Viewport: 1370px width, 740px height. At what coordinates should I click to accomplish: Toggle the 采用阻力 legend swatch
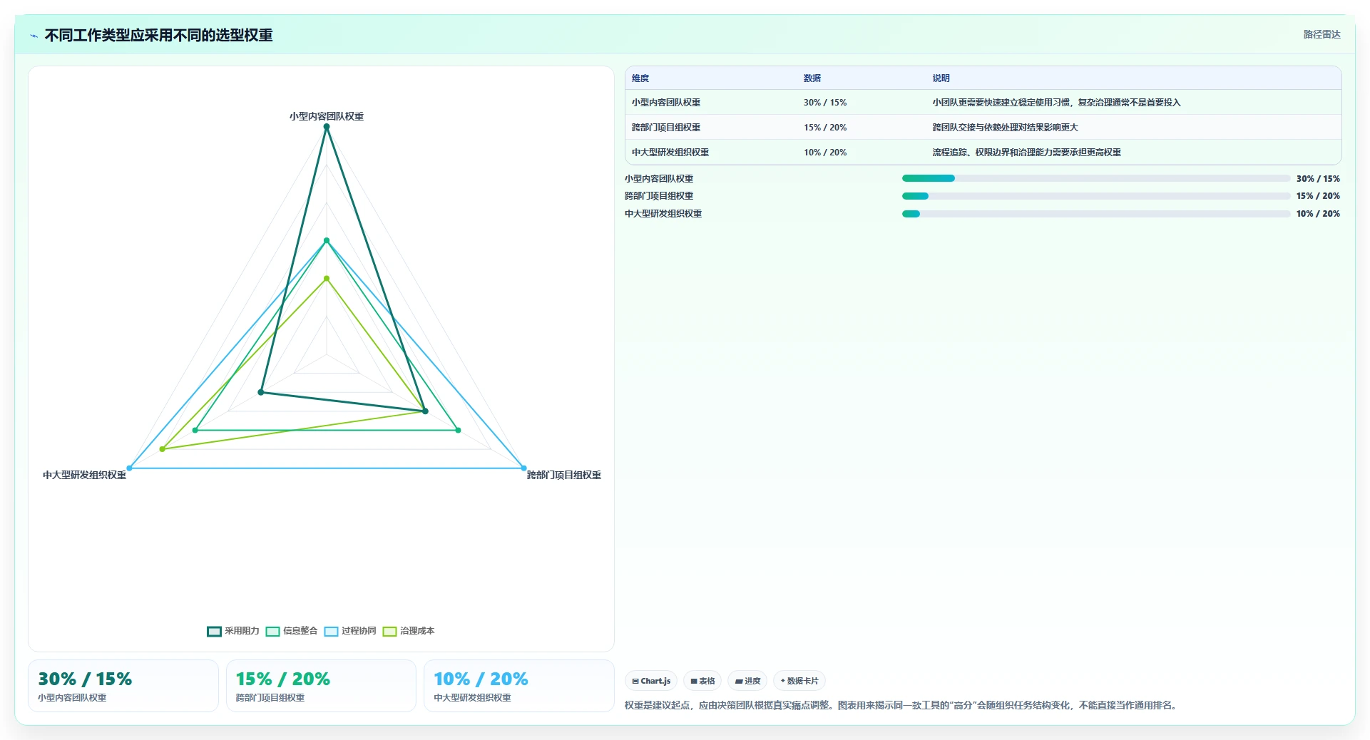[214, 631]
